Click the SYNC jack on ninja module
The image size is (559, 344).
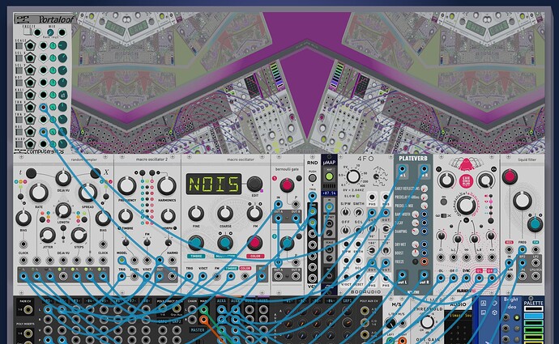[x=467, y=278]
